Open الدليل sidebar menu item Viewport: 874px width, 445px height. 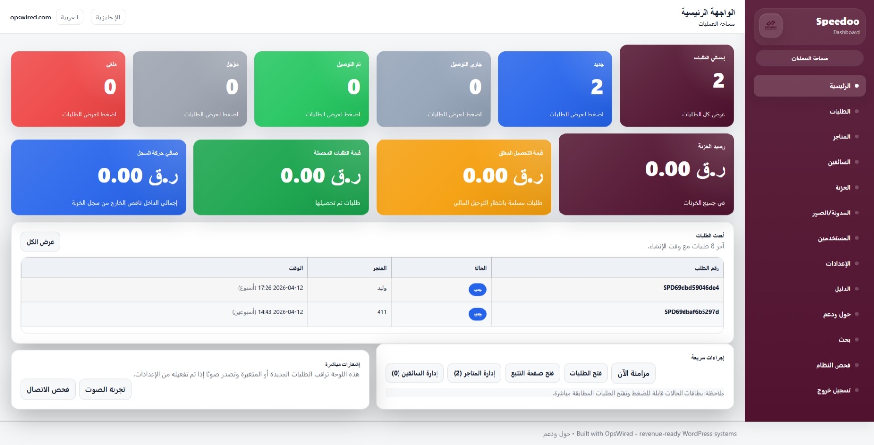[x=809, y=289]
